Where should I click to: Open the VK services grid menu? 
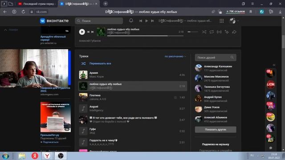[221, 21]
